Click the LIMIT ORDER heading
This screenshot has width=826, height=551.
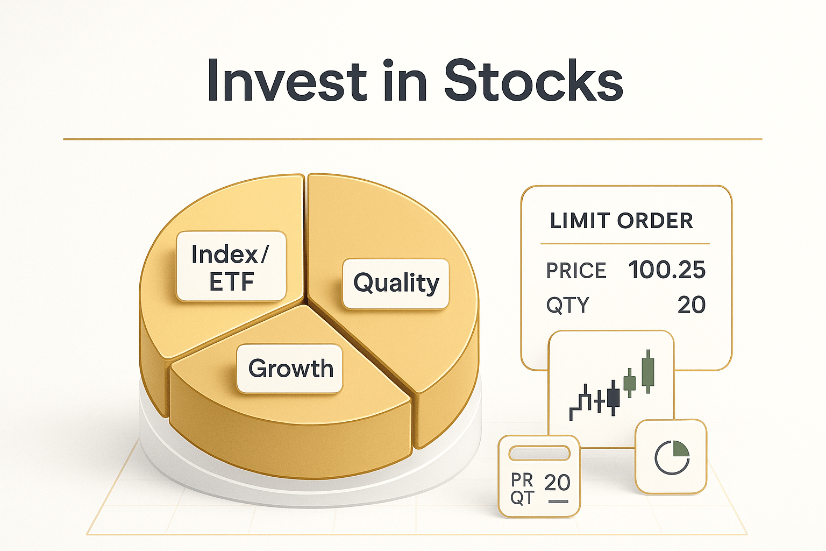pos(621,221)
